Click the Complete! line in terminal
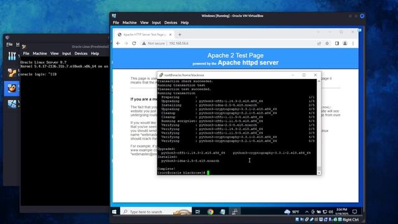Image resolution: width=398 pixels, height=224 pixels. pyautogui.click(x=166, y=169)
